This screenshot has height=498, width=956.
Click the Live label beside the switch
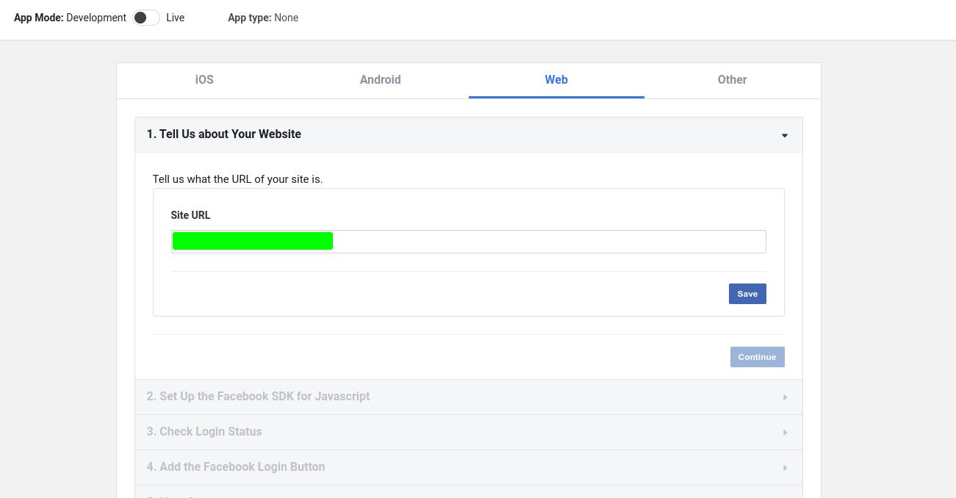click(175, 18)
